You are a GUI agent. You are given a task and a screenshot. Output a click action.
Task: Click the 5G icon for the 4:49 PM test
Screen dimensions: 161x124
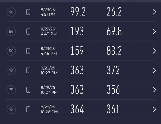11,31
